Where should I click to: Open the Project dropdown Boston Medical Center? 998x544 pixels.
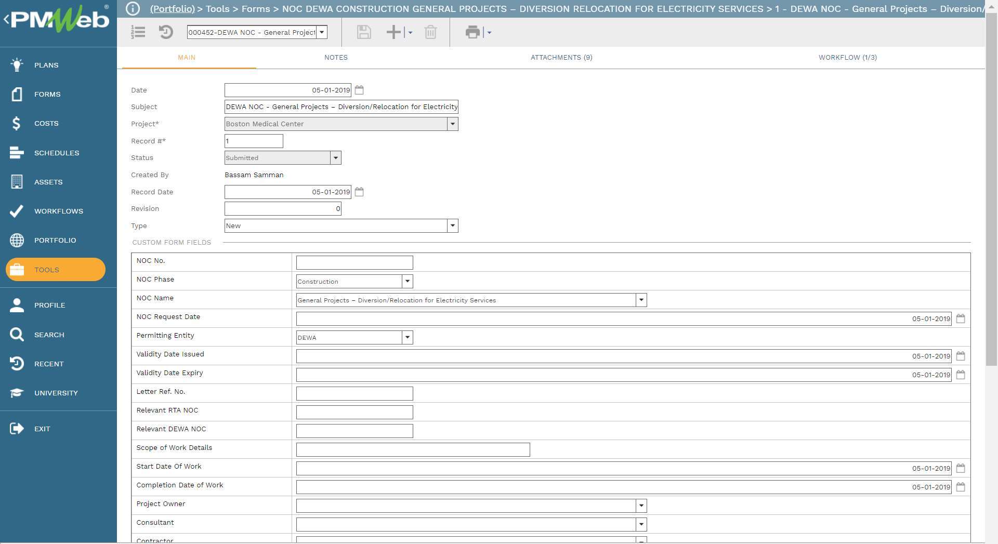453,124
